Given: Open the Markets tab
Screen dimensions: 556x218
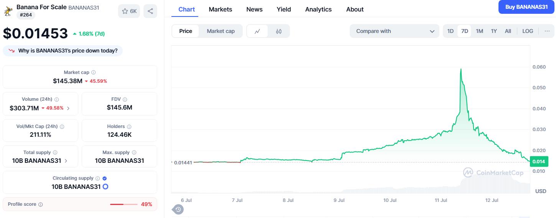Looking at the screenshot, I should (220, 9).
